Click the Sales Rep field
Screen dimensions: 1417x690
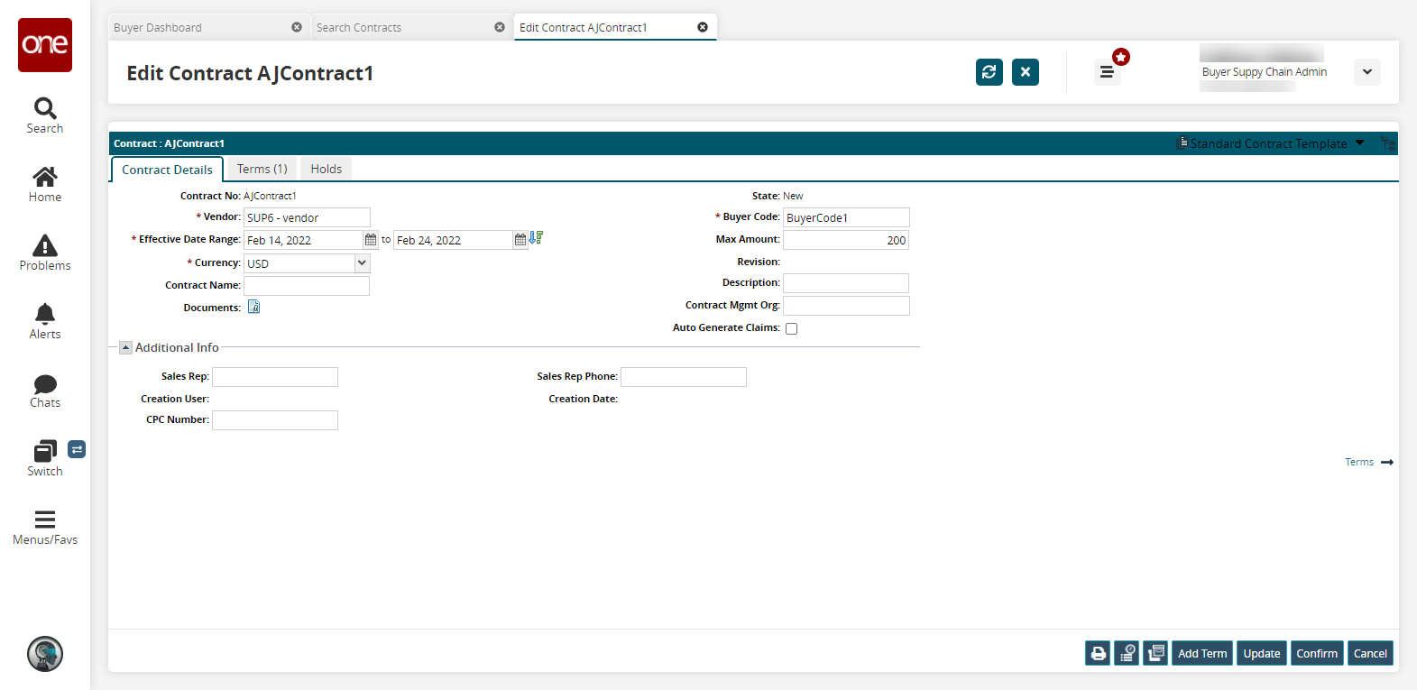275,377
